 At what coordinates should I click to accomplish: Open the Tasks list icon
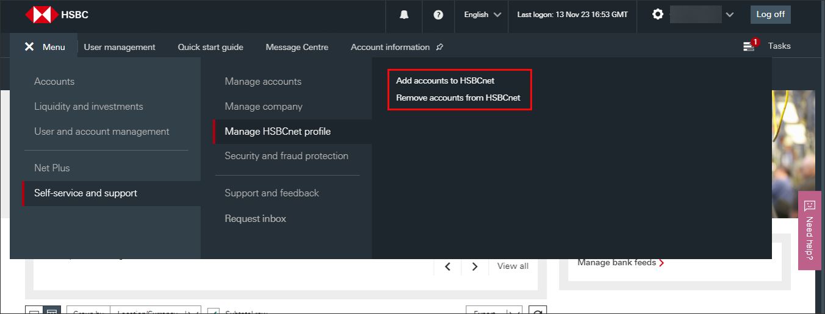pyautogui.click(x=749, y=46)
